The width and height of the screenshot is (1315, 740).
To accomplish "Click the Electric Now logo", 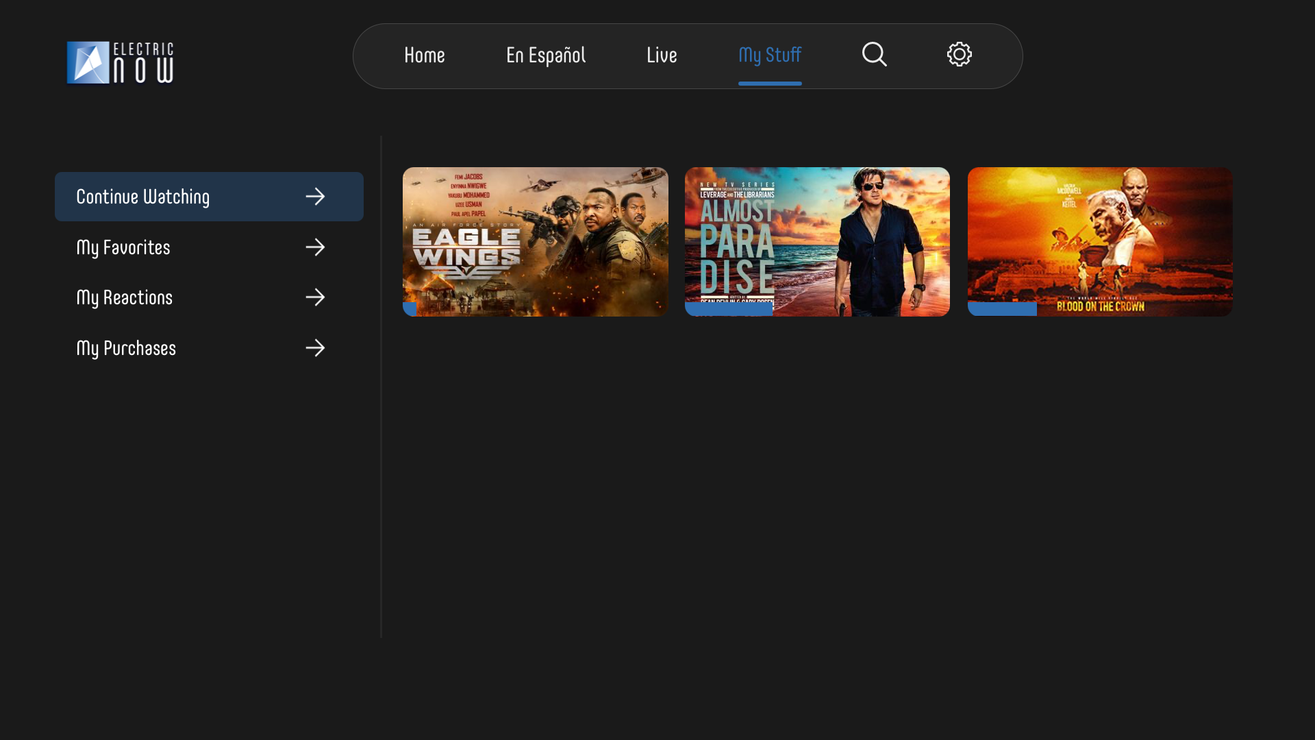I will tap(120, 62).
